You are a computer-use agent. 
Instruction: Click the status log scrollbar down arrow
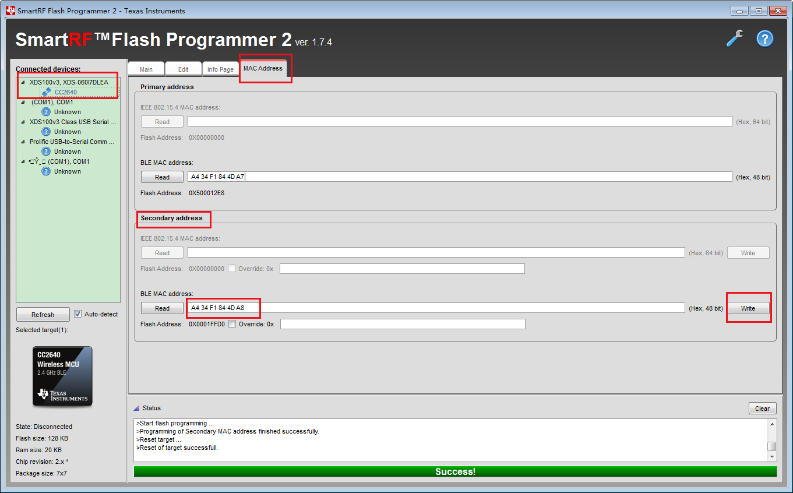coord(771,457)
